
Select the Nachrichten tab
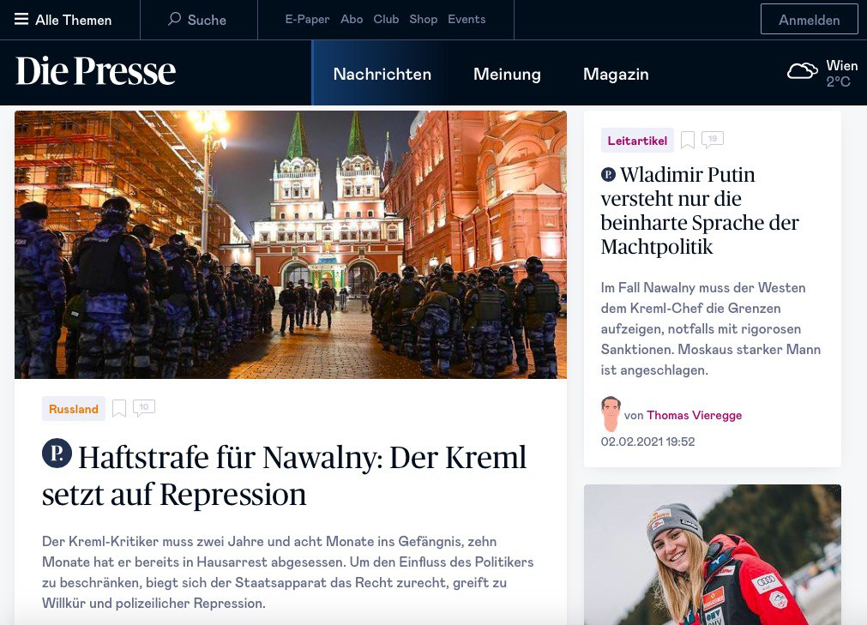(x=382, y=74)
